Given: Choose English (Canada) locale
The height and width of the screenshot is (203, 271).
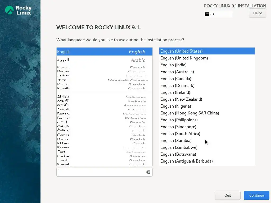Looking at the screenshot, I should (207, 79).
